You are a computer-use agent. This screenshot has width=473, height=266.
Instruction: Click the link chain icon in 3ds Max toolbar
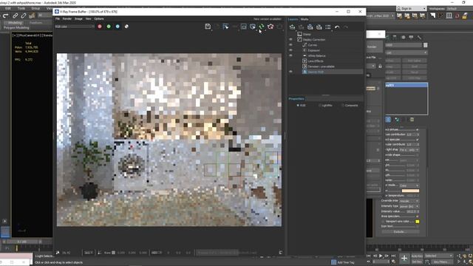coord(15,16)
